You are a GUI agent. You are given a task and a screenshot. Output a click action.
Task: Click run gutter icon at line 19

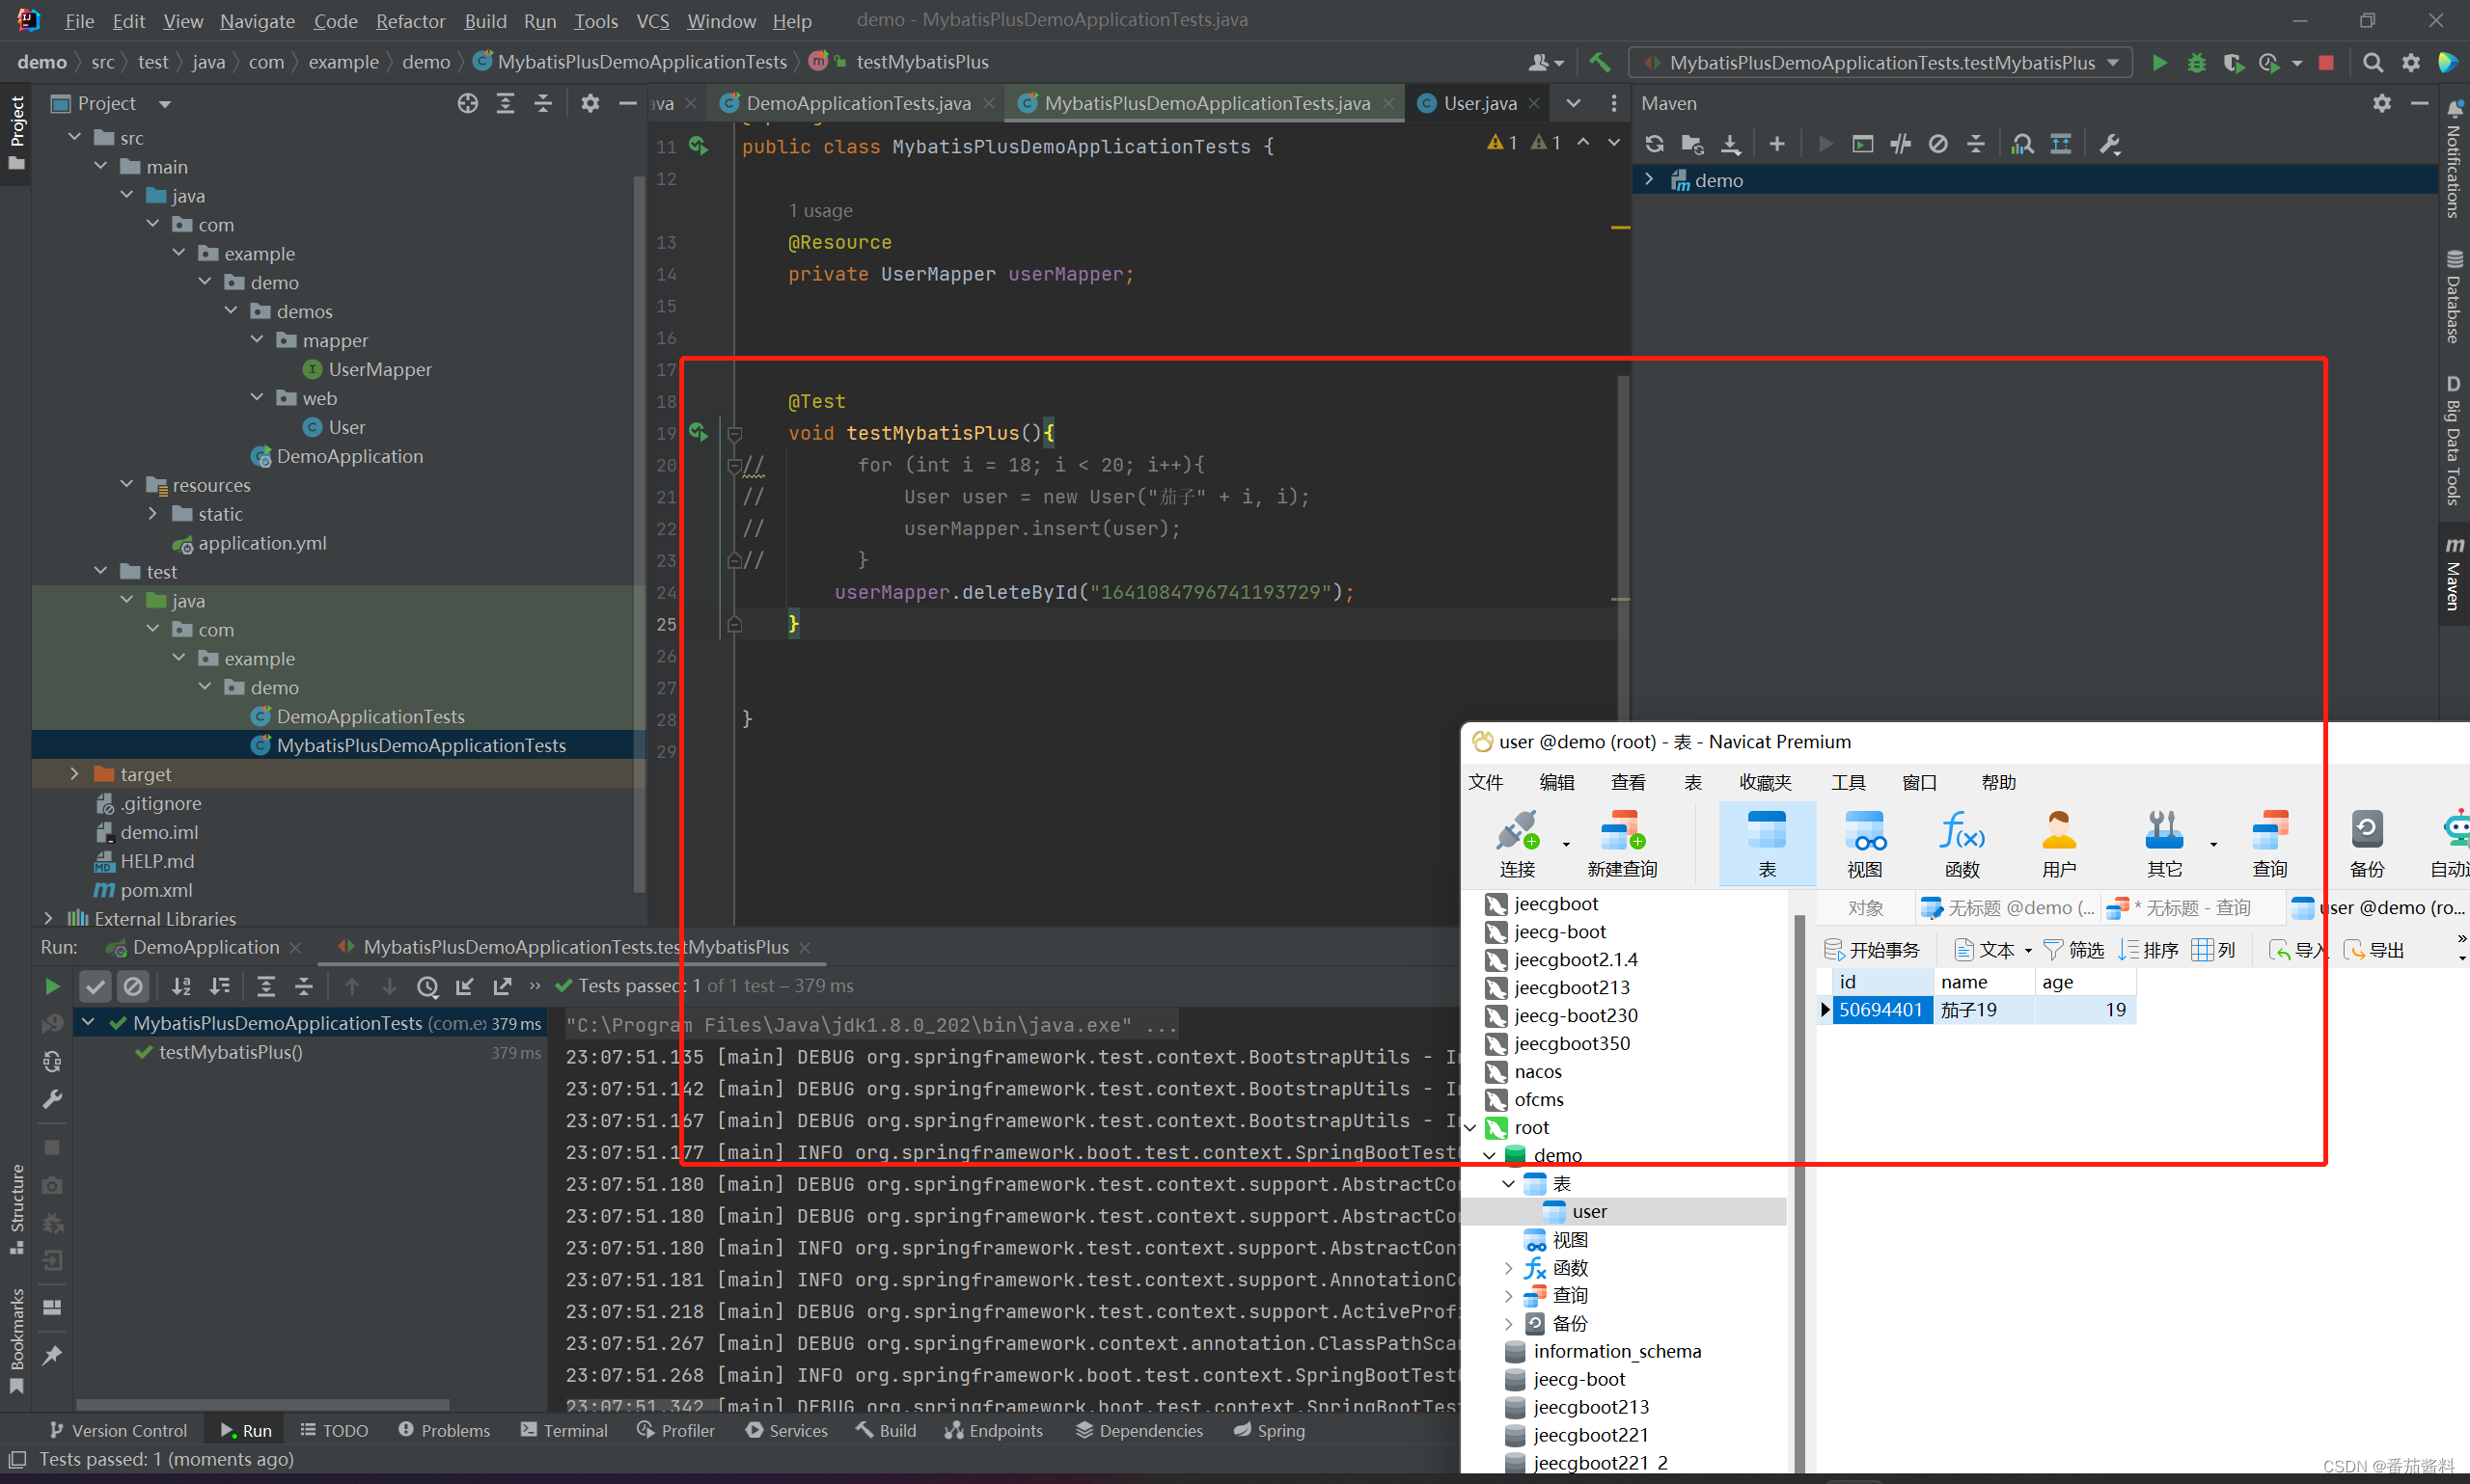(x=699, y=433)
